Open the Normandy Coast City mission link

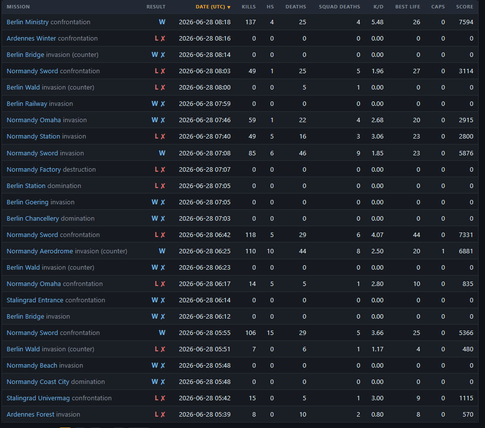pos(38,381)
